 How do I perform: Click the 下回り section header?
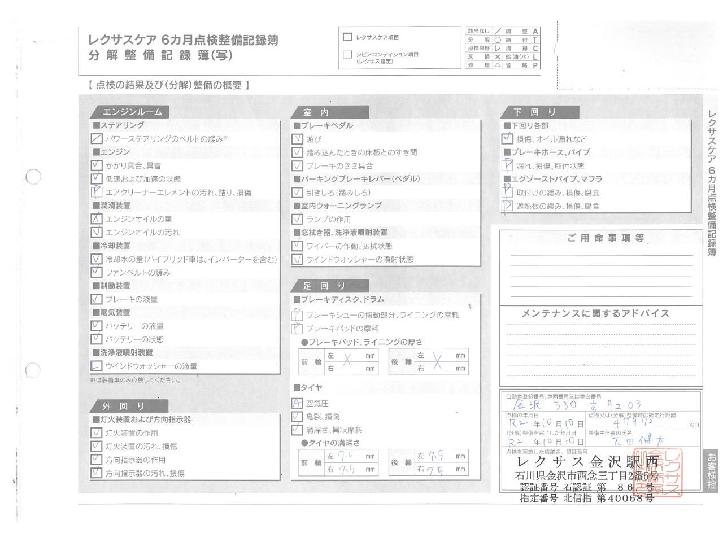pos(540,112)
